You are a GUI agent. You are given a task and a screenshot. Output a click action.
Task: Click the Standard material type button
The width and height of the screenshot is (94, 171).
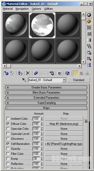[79, 80]
